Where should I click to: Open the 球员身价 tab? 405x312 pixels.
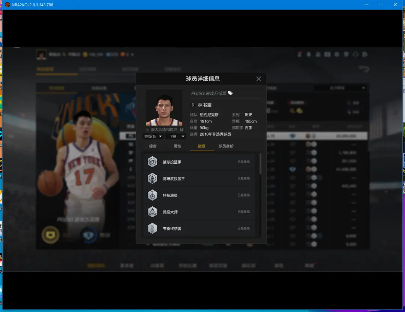point(226,146)
